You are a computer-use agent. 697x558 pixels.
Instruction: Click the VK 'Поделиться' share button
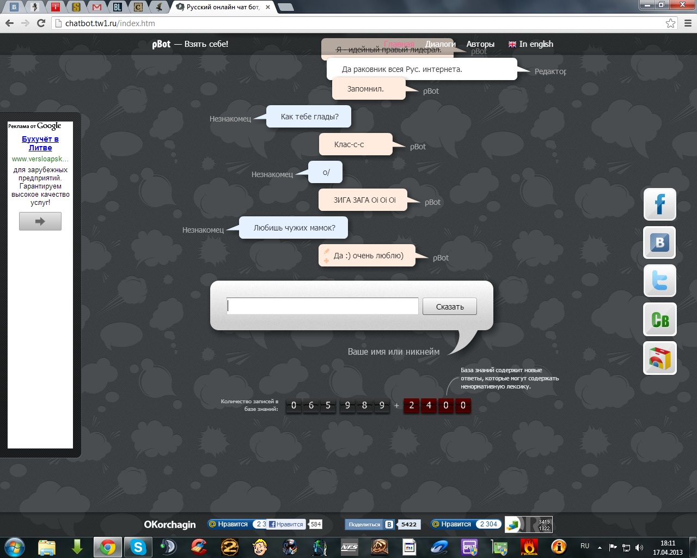370,524
